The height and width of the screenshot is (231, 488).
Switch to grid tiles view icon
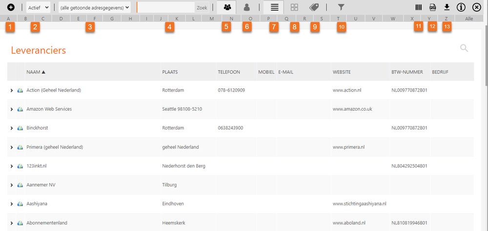point(294,7)
